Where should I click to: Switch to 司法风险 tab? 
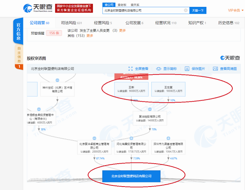72,23
